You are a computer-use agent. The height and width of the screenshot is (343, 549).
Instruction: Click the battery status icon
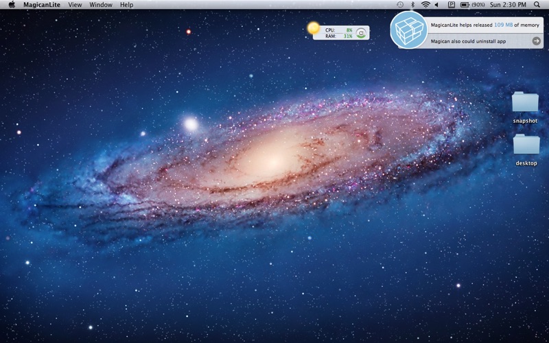point(465,5)
